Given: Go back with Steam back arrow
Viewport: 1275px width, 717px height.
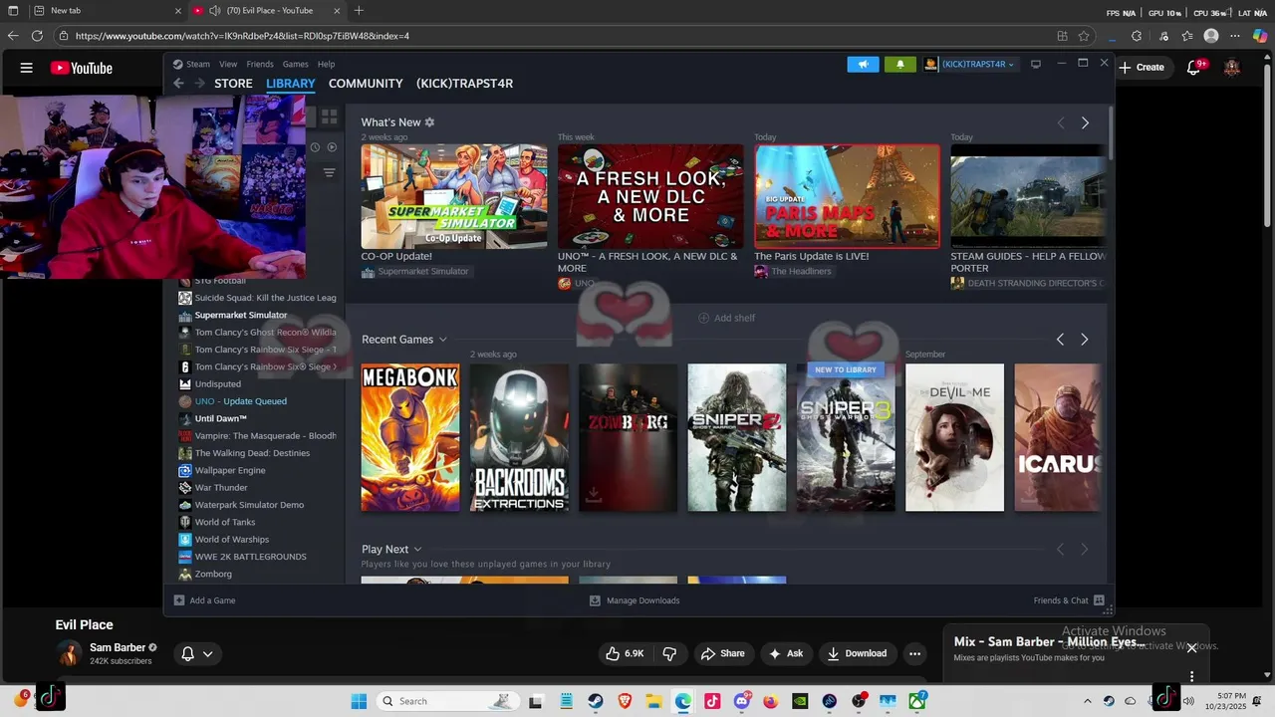Looking at the screenshot, I should (x=178, y=84).
